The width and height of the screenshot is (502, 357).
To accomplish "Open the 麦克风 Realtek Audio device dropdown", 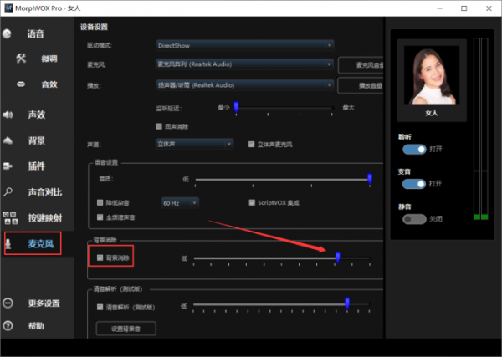I will [x=244, y=64].
